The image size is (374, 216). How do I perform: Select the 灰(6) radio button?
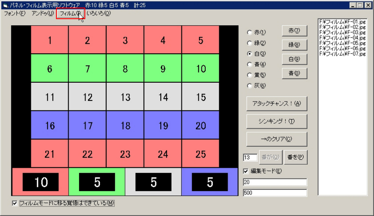(x=257, y=86)
